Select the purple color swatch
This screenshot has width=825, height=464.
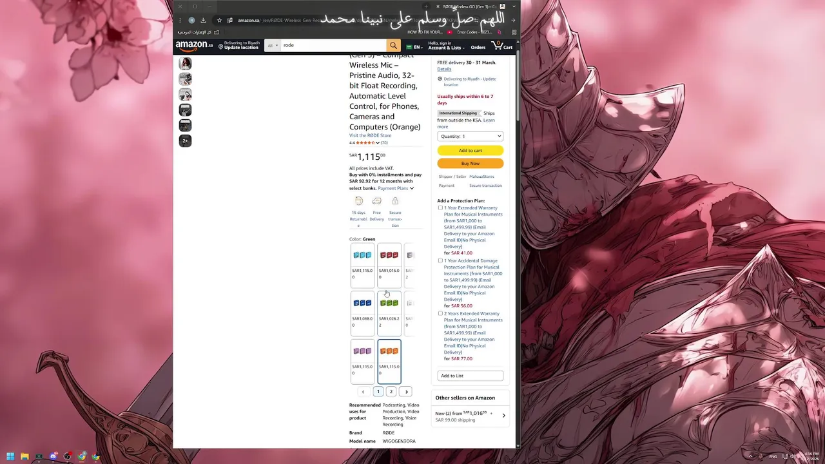click(362, 361)
